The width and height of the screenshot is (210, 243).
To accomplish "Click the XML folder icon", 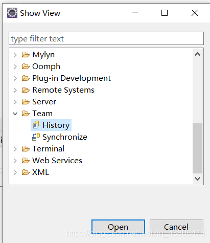I will point(26,172).
